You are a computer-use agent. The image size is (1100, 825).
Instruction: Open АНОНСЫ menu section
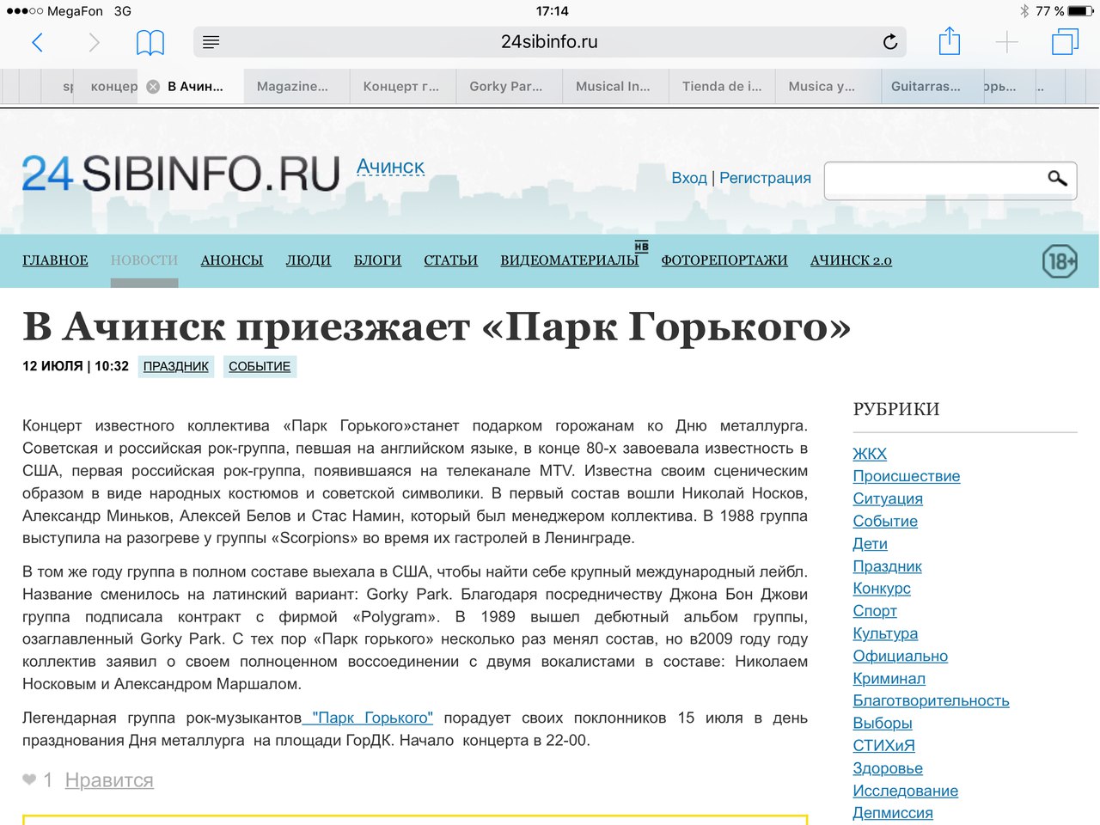click(x=231, y=260)
